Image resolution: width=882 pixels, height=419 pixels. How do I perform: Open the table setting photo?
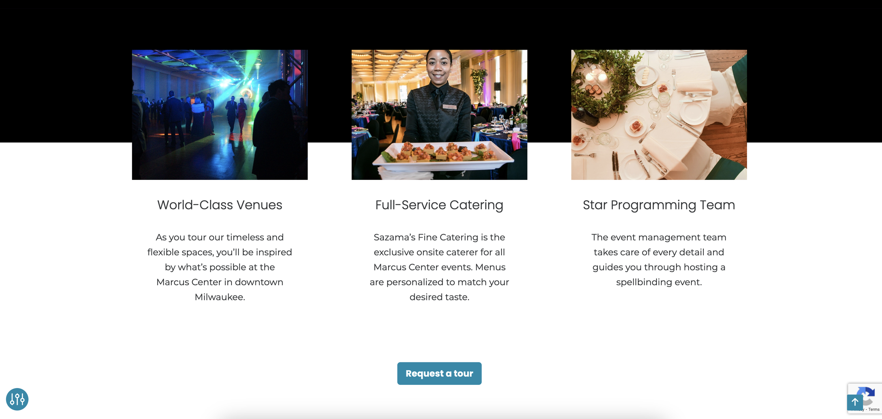[659, 115]
